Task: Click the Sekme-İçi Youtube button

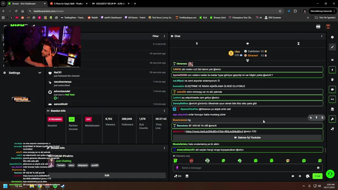Action: pyautogui.click(x=247, y=137)
